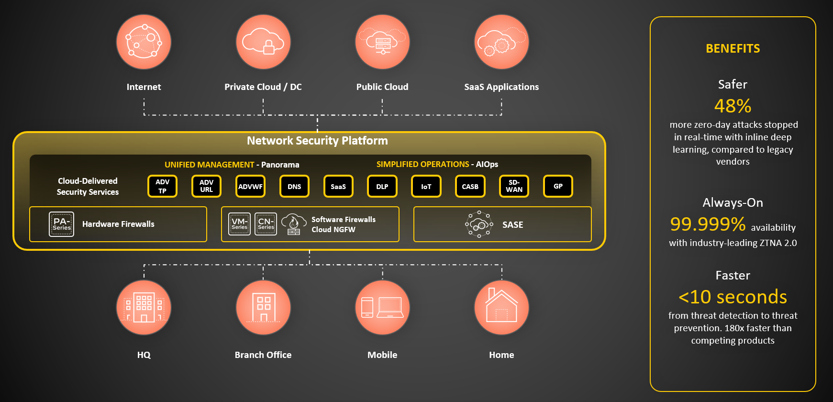Click the Cloud NGFW flame icon
Screen dimensions: 833x402
(x=294, y=224)
